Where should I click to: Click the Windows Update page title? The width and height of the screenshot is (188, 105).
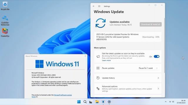pos(109,12)
